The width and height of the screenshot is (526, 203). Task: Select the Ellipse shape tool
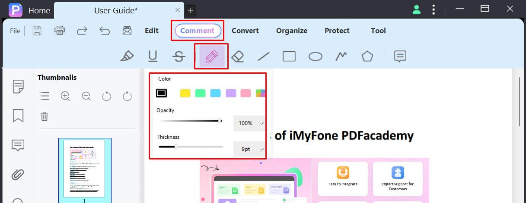316,56
